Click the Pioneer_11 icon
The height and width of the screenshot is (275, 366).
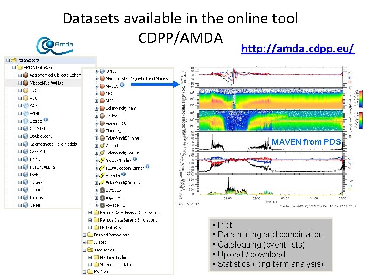[x=102, y=131]
